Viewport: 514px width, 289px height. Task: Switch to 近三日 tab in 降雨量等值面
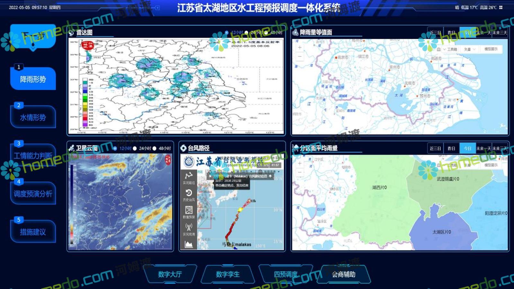(435, 33)
